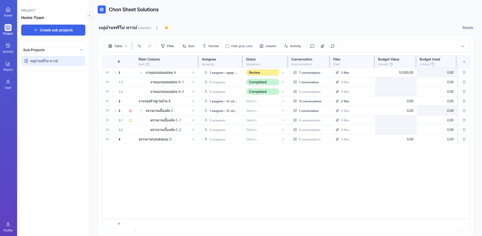482x236 pixels.
Task: Delete row 1 using trash icon
Action: click(464, 72)
